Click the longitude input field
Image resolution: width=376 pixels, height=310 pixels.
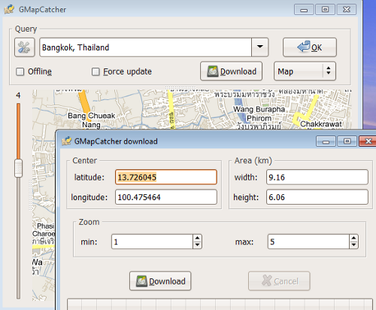(x=166, y=197)
